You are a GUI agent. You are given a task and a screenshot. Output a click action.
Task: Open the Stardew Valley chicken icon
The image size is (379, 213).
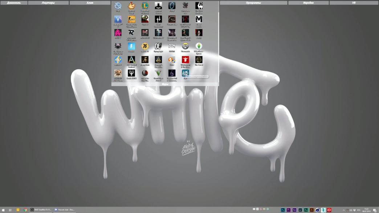[131, 6]
